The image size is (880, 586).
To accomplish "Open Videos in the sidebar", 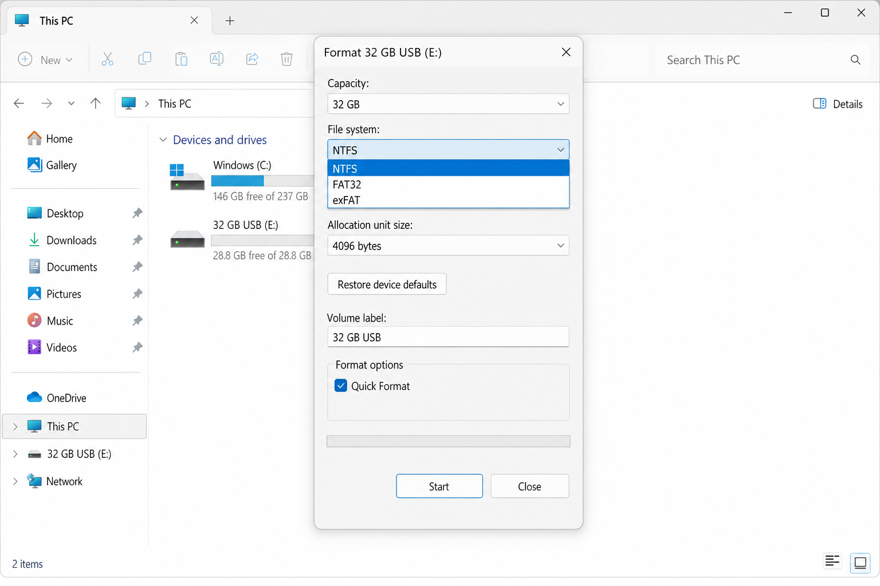I will (x=52, y=347).
